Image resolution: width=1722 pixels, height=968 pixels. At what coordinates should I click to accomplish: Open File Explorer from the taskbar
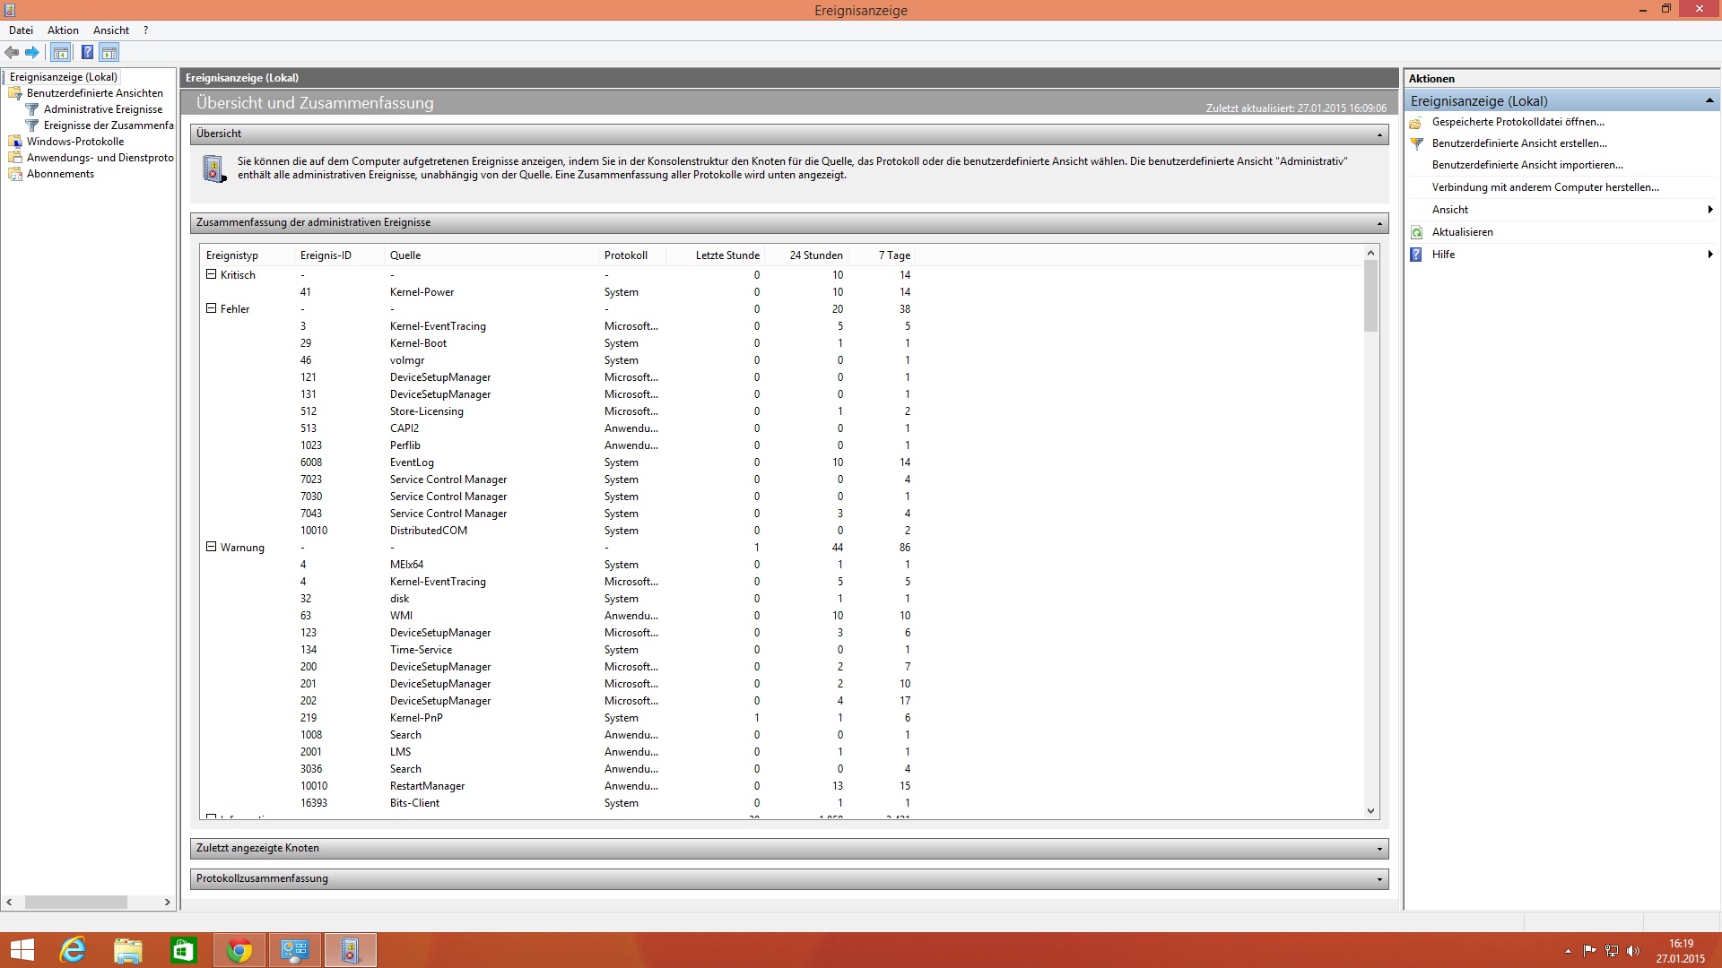[x=127, y=950]
